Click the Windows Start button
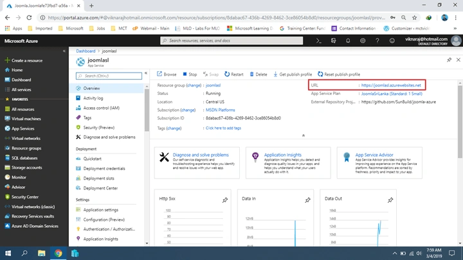This screenshot has height=260, width=463. tap(8, 253)
